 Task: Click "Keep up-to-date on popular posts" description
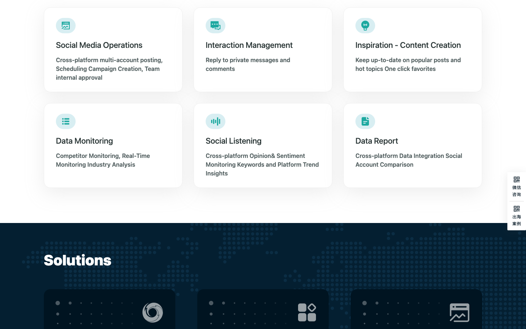(408, 64)
